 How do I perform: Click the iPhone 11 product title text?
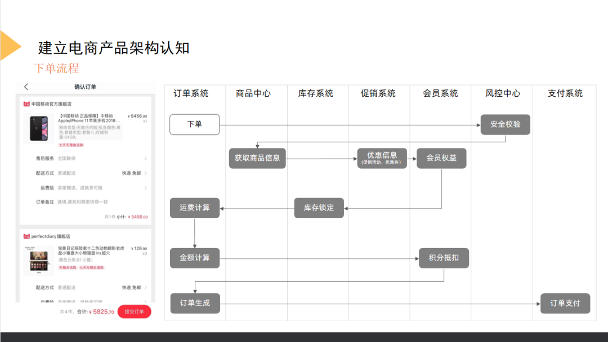point(89,118)
